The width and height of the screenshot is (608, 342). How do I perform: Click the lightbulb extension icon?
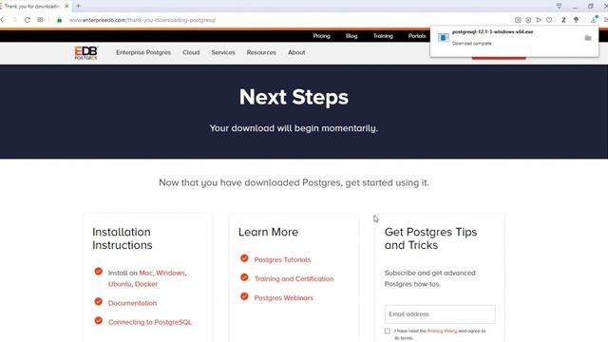pyautogui.click(x=576, y=20)
